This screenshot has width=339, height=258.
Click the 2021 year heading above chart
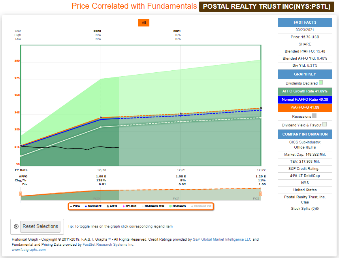[177, 31]
